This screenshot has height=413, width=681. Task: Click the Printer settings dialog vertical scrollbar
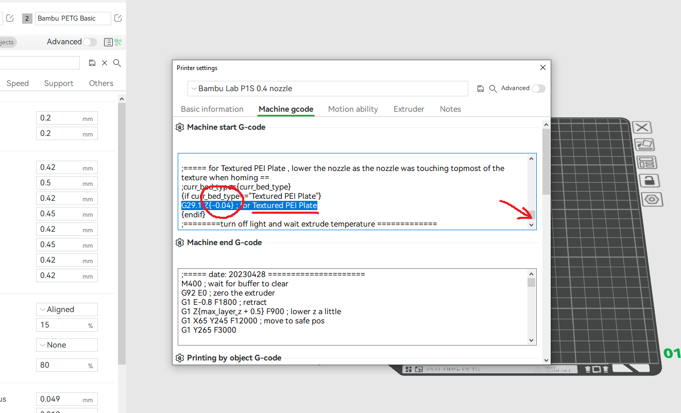pos(546,162)
